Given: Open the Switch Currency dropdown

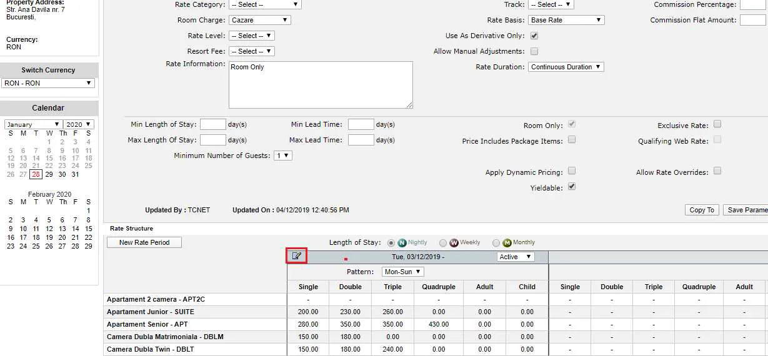Looking at the screenshot, I should [x=48, y=83].
